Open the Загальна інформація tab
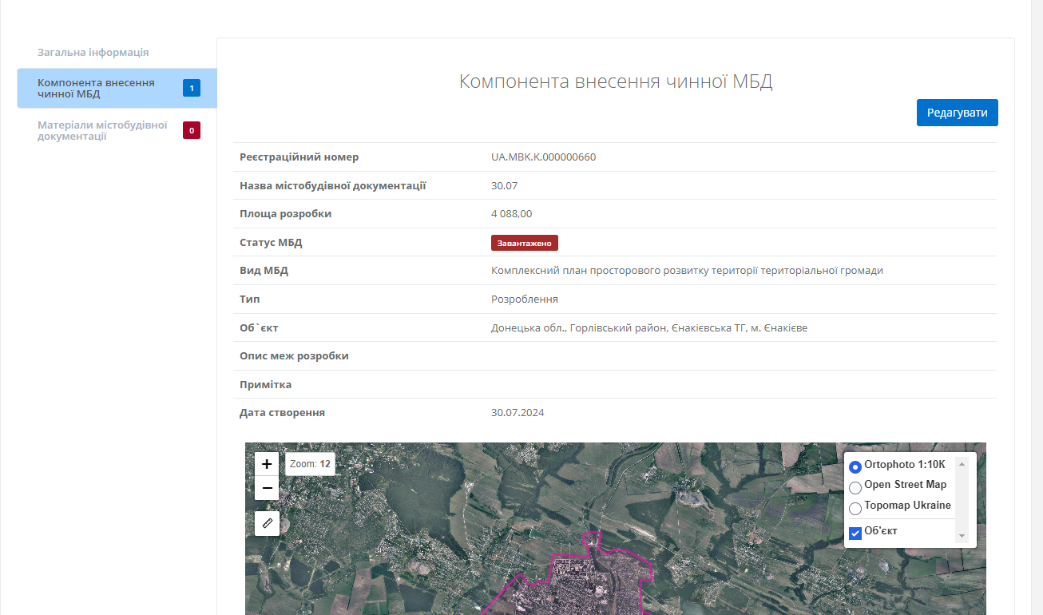The image size is (1043, 615). [93, 53]
